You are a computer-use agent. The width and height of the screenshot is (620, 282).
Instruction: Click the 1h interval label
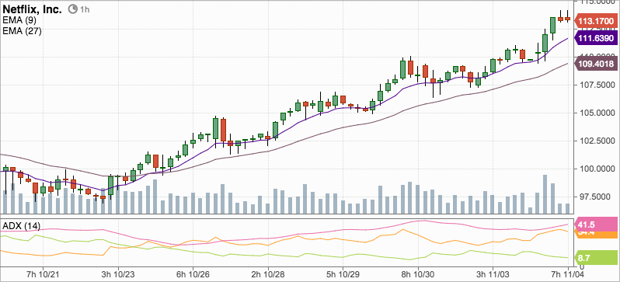[84, 9]
